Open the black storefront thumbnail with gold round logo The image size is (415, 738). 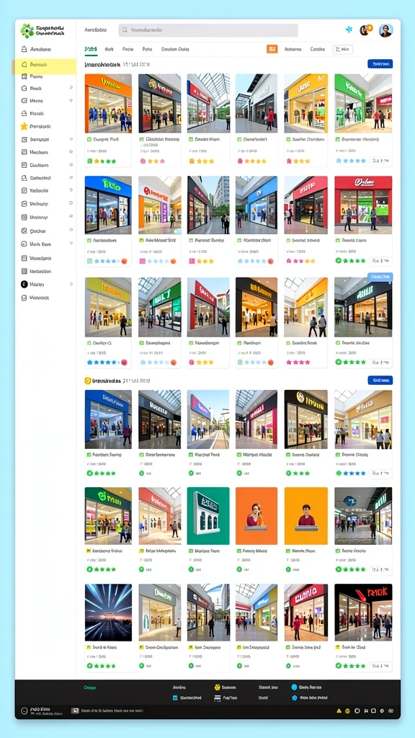click(x=305, y=419)
